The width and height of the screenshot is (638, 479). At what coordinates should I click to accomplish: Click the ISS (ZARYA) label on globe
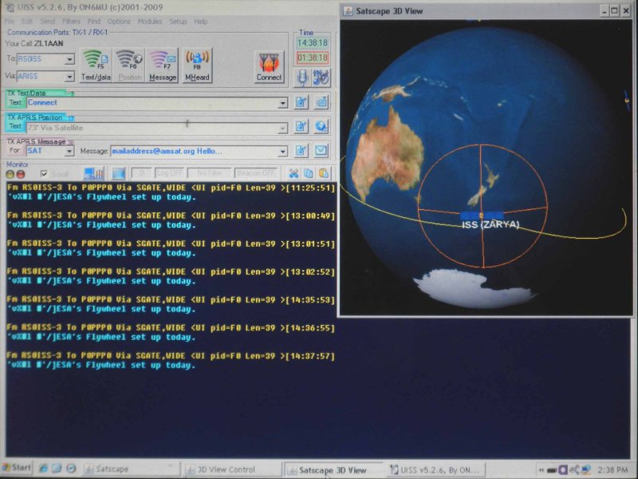[x=490, y=224]
